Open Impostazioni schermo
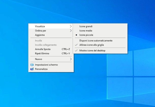Image resolution: width=155 pixels, height=107 pixels. (51, 65)
